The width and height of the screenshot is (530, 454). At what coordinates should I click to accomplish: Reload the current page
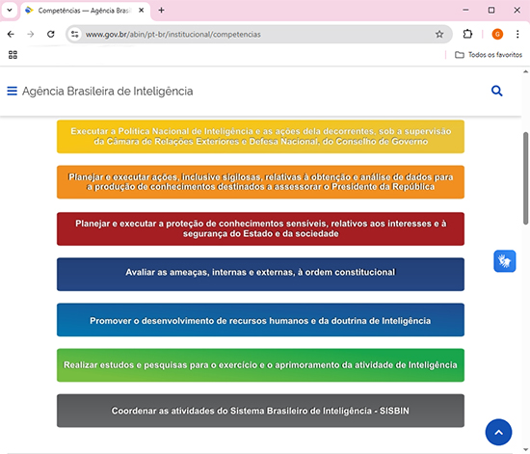pyautogui.click(x=51, y=34)
